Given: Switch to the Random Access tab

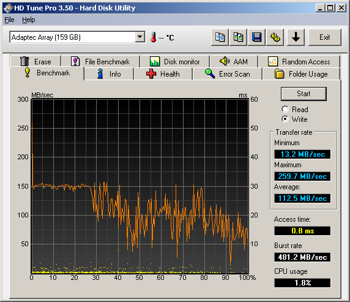Looking at the screenshot, I should click(299, 61).
